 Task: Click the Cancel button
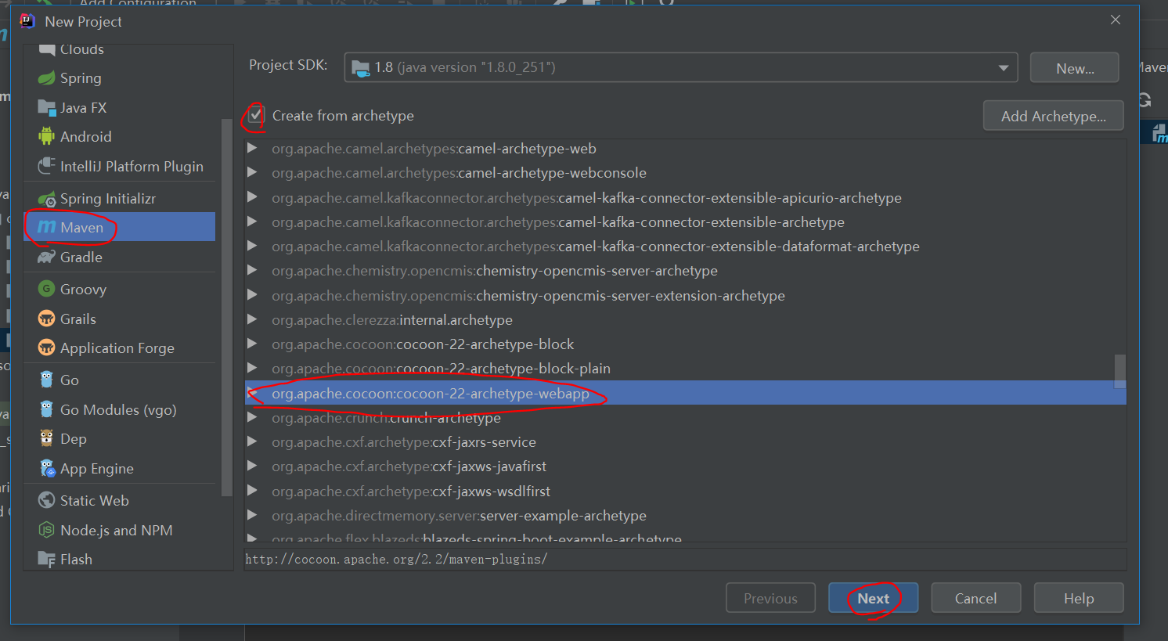coord(975,598)
